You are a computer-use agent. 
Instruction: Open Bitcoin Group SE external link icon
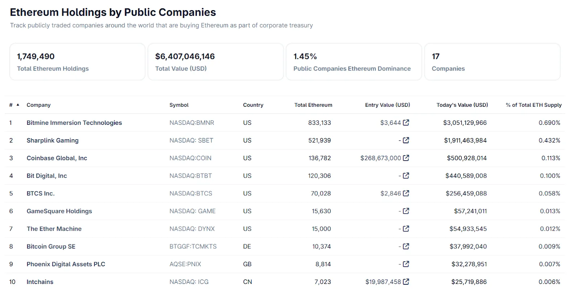[x=406, y=247]
